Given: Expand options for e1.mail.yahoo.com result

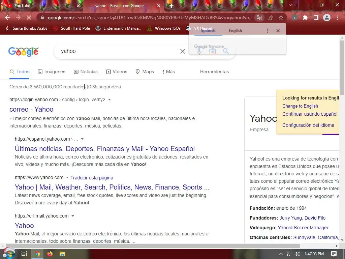Looking at the screenshot, I should 73,216.
